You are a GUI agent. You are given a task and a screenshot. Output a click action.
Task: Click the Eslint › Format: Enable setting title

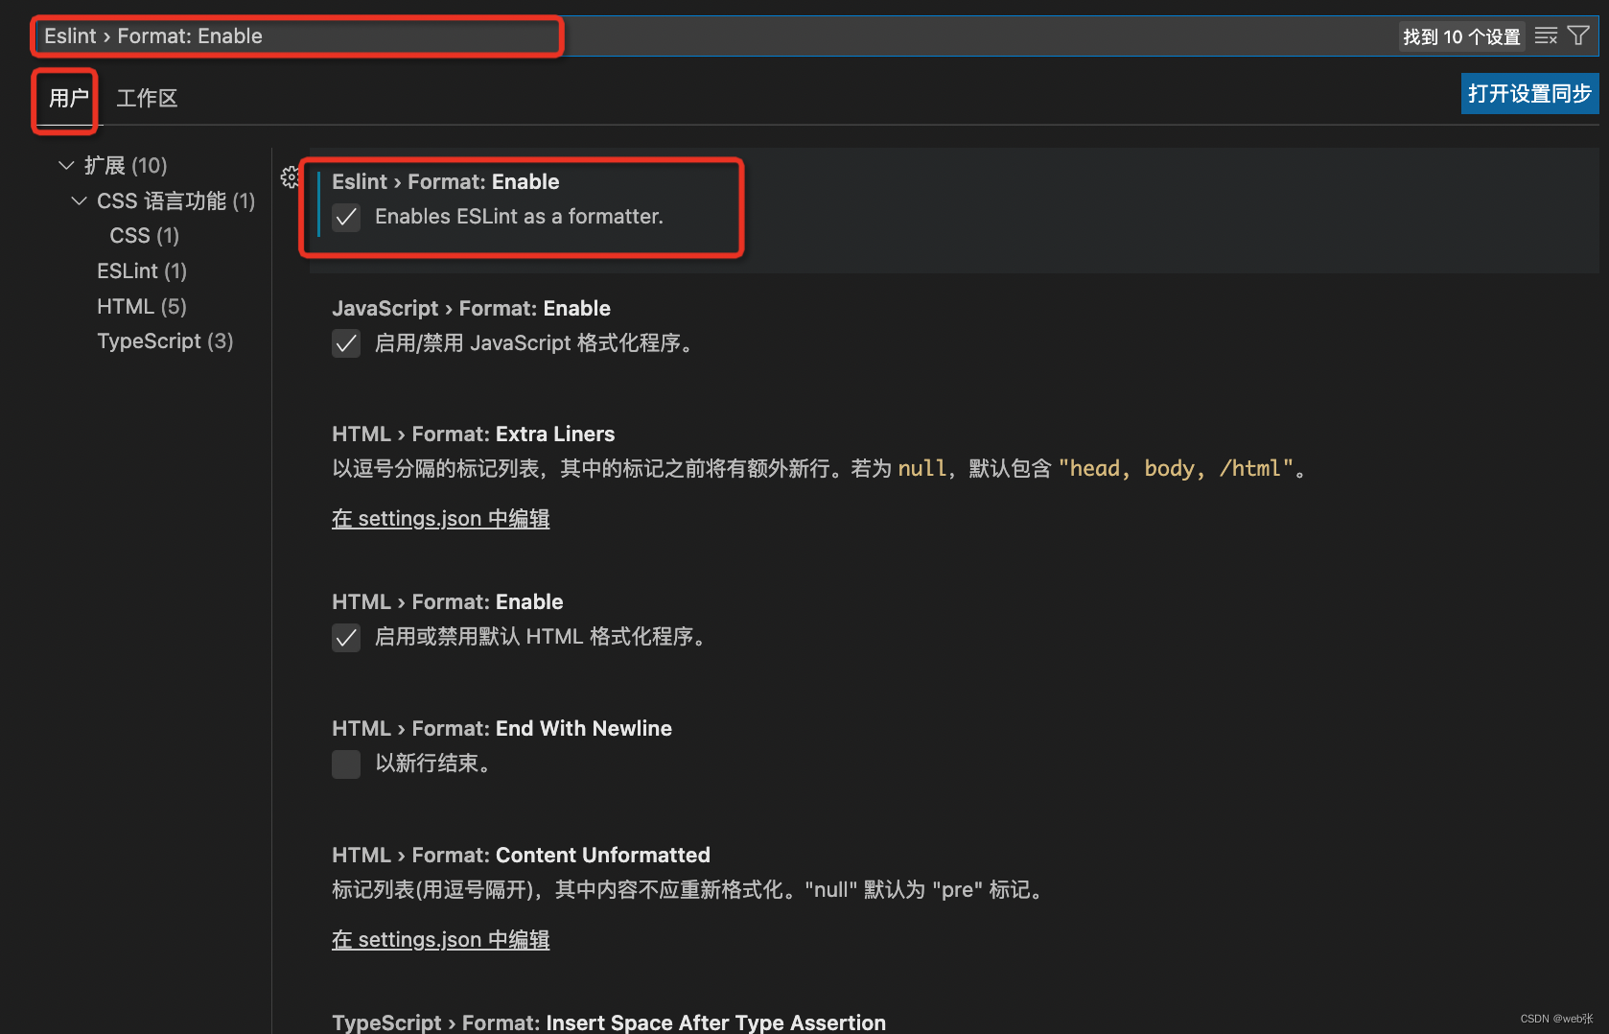click(x=446, y=182)
